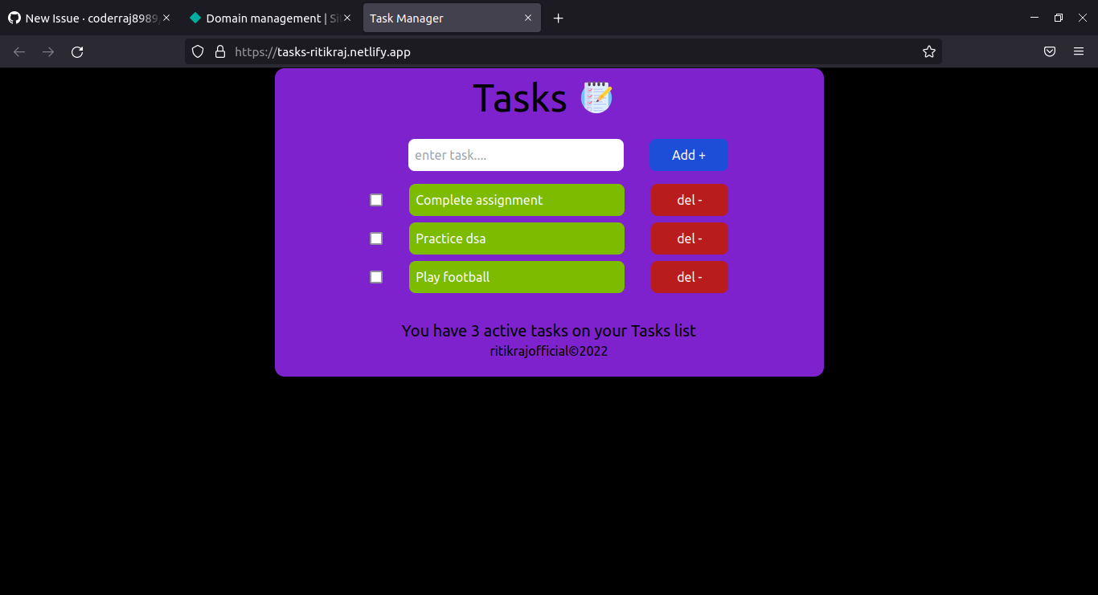Open the Firefox application menu
This screenshot has height=595, width=1098.
1079,51
